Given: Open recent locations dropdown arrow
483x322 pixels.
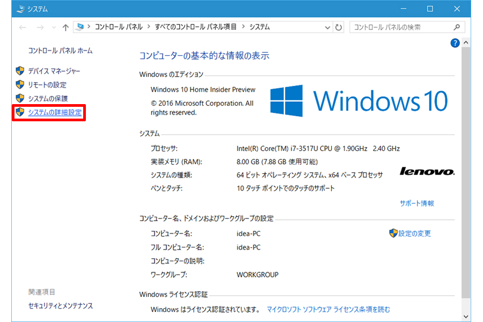Looking at the screenshot, I should tap(54, 28).
